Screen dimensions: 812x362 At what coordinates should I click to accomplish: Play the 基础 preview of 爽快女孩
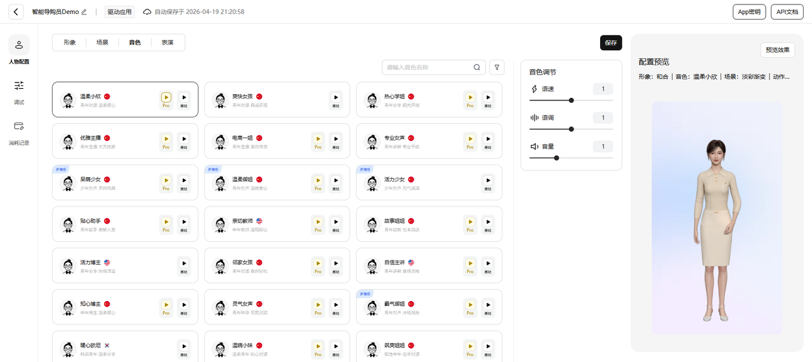point(336,100)
